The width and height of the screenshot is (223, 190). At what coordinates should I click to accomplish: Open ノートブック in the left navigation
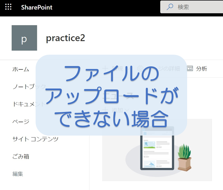pos(29,87)
